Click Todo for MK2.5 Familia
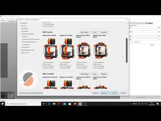Image resolution: width=161 pixels, height=121 pixels. (95, 74)
